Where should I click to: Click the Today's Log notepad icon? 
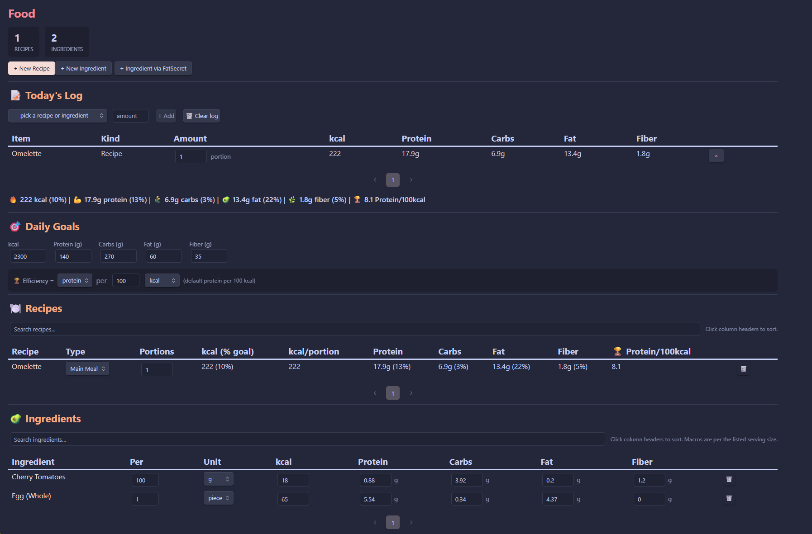click(15, 95)
